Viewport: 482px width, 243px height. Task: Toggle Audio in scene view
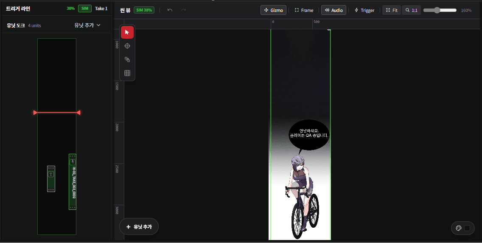pyautogui.click(x=334, y=10)
